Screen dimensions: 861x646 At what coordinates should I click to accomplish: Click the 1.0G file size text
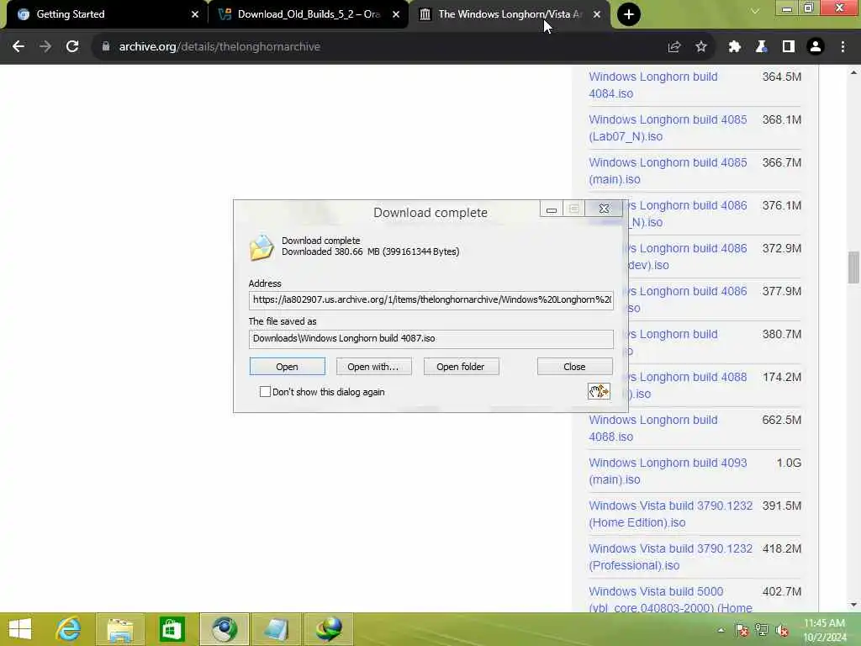789,463
